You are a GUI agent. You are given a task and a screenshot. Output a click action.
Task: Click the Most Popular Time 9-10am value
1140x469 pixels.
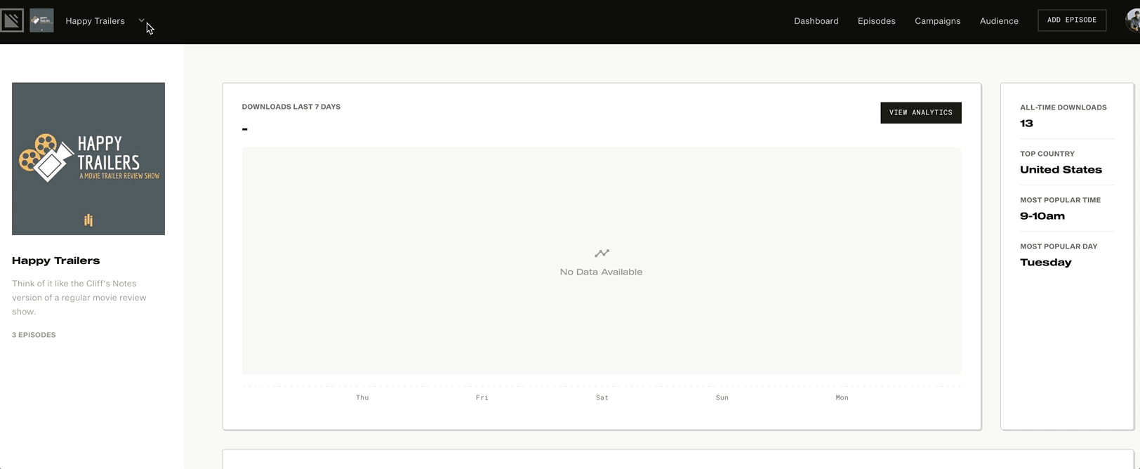click(x=1042, y=216)
